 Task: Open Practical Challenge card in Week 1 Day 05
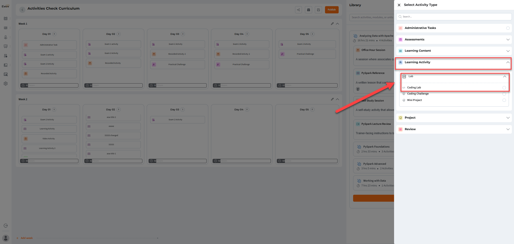click(x=307, y=54)
